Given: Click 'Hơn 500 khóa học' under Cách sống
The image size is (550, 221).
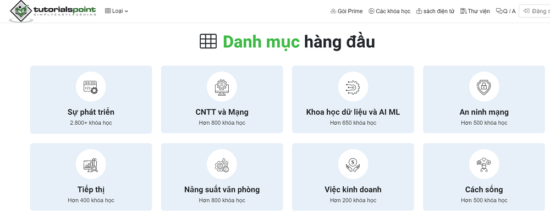Looking at the screenshot, I should [x=484, y=200].
